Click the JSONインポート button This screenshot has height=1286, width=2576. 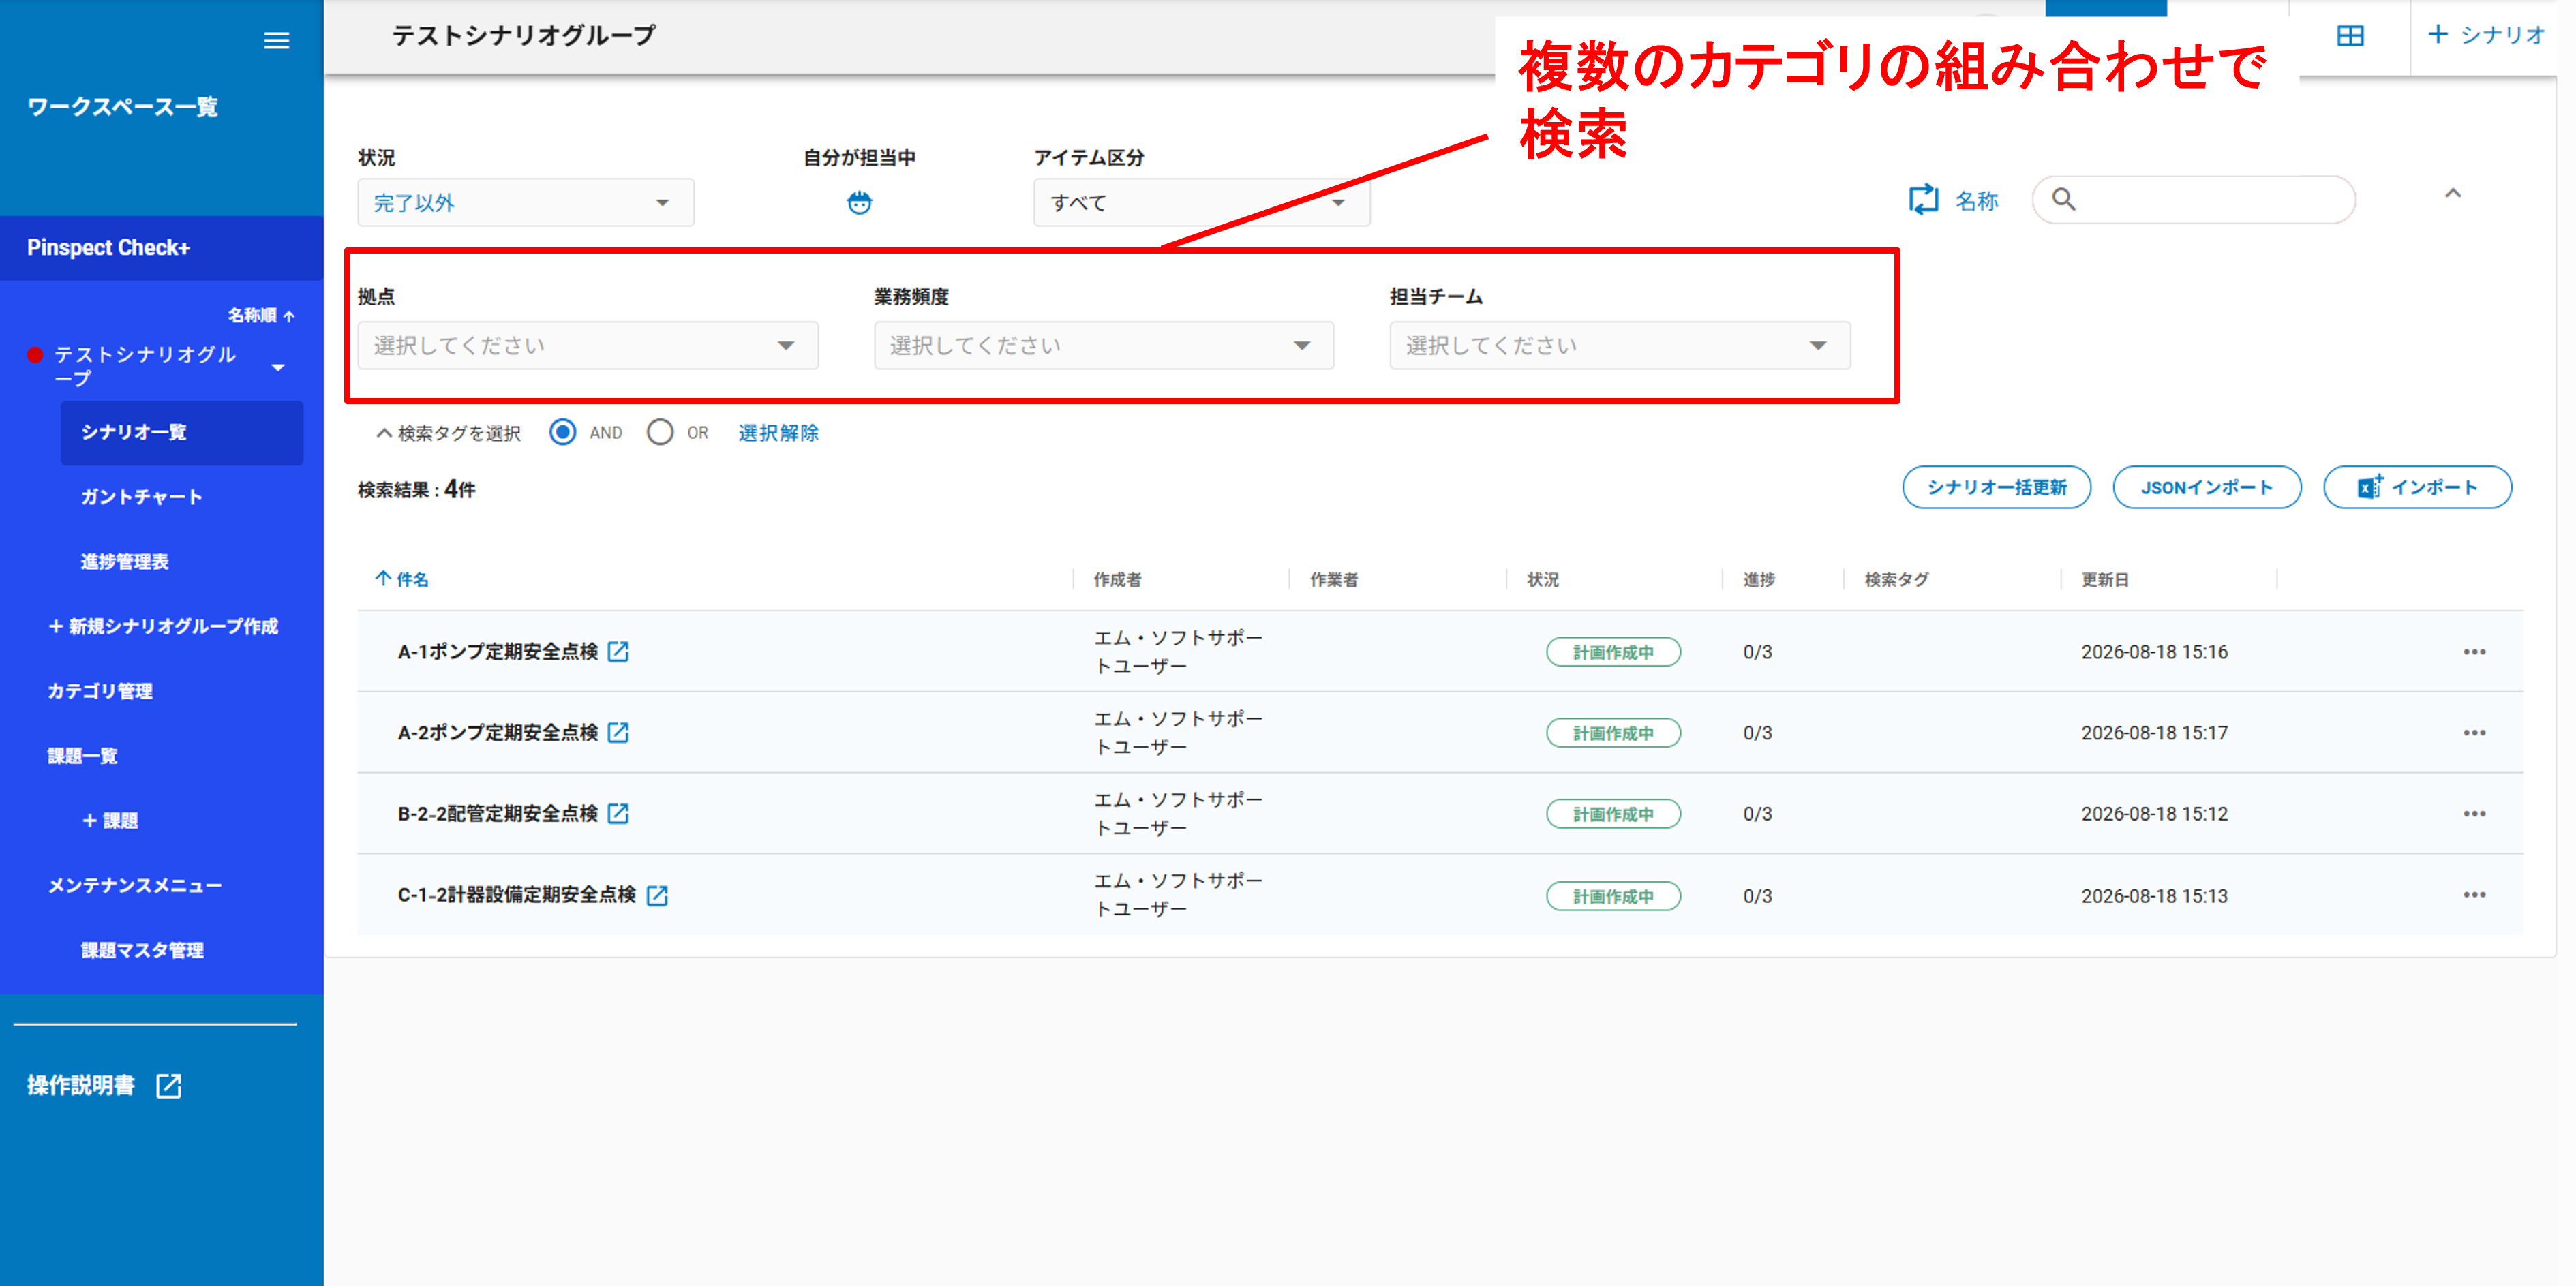(2207, 488)
